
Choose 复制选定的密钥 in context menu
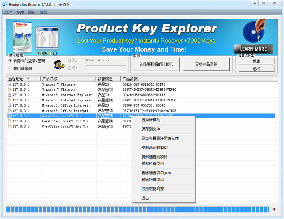[x=163, y=148]
